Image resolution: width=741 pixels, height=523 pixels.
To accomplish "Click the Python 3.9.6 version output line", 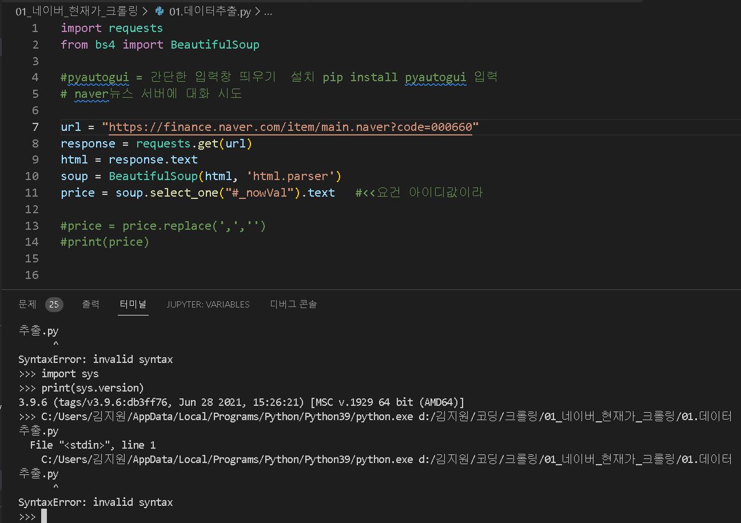I will click(x=241, y=402).
